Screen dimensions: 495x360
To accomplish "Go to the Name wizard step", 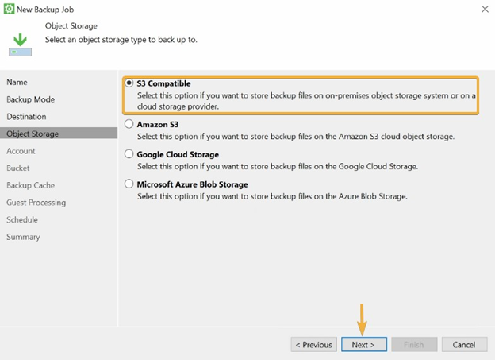I will (17, 82).
